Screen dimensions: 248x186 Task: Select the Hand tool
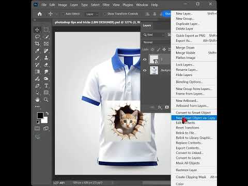37,100
